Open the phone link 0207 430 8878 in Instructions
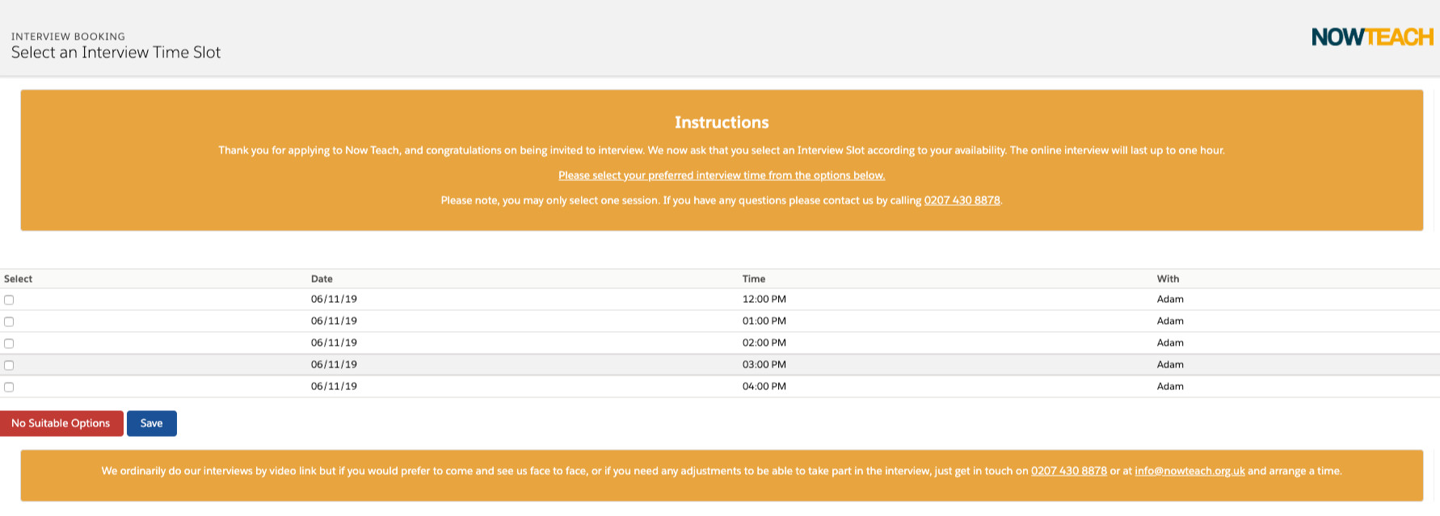Viewport: 1440px width, 516px height. 962,200
